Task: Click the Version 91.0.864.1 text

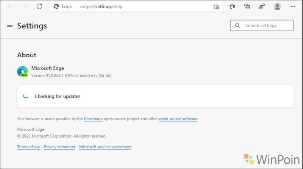Action: 72,76
